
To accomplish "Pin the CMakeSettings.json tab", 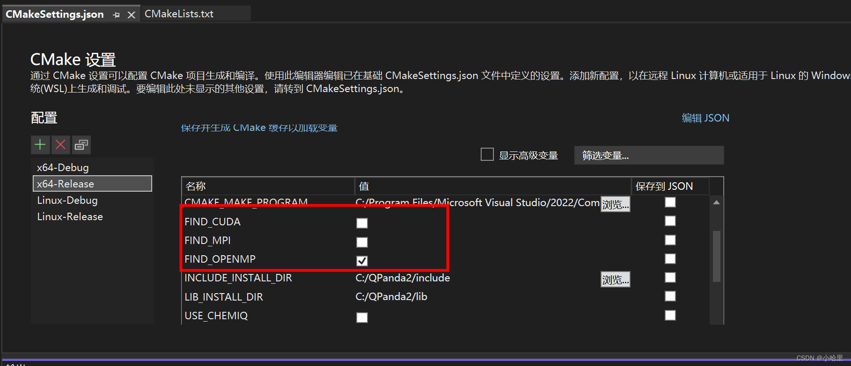I will pos(117,15).
